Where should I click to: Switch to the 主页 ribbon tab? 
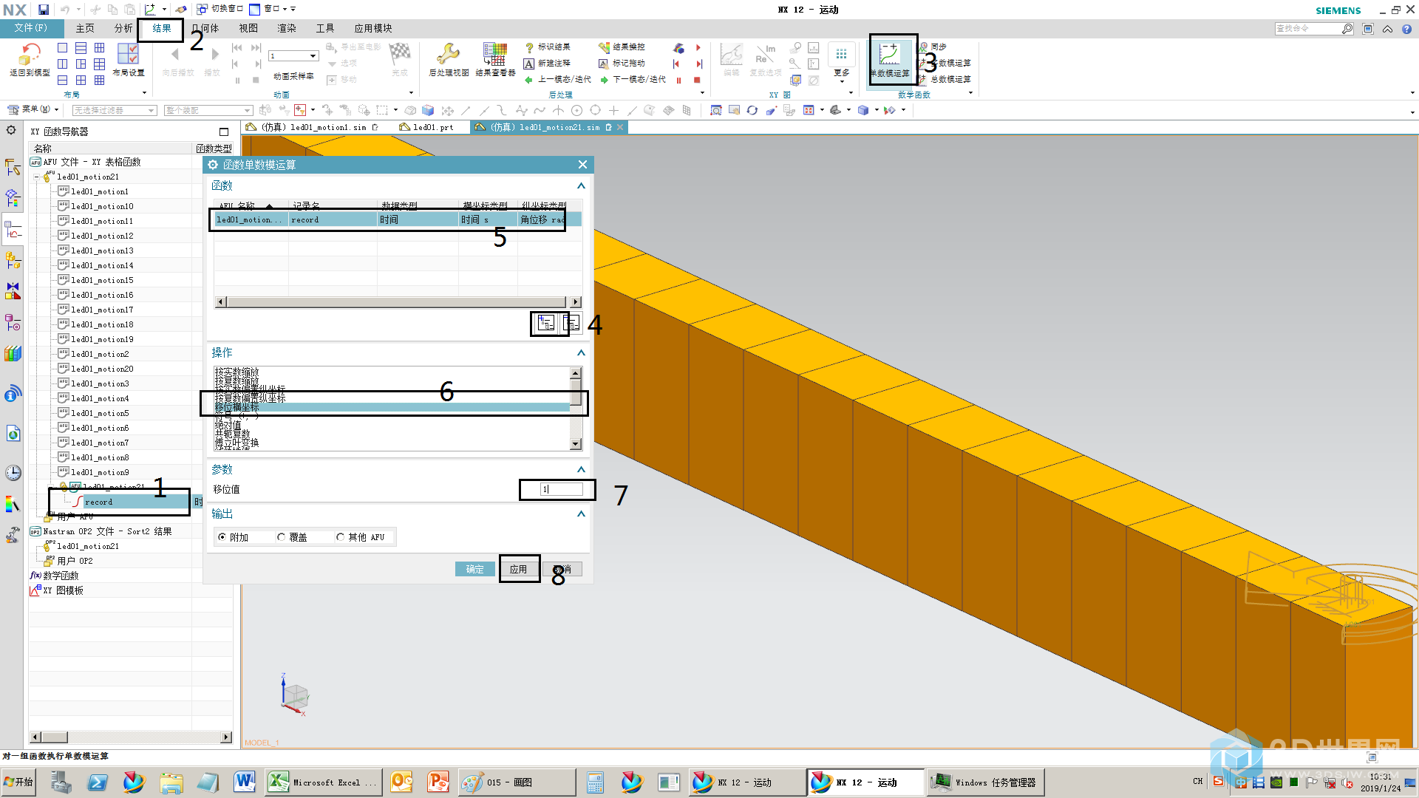(x=85, y=28)
